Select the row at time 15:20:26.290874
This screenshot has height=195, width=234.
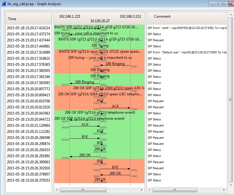(28, 144)
